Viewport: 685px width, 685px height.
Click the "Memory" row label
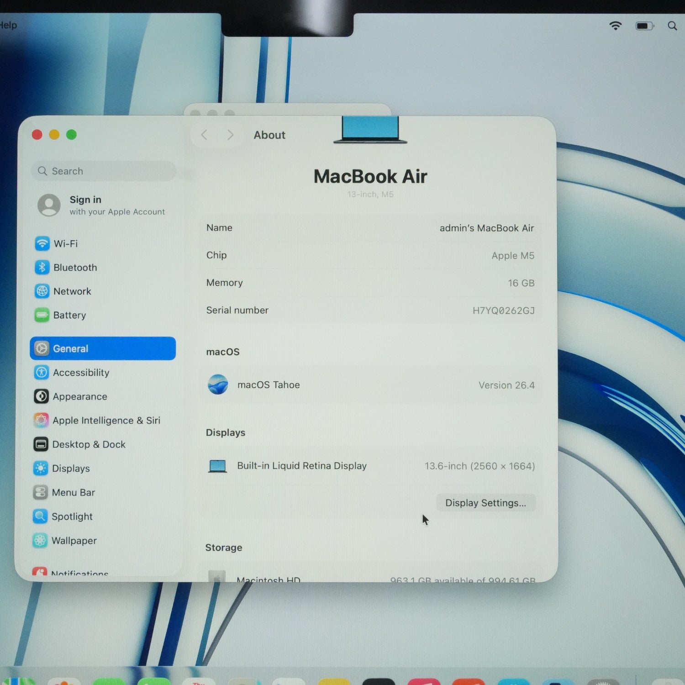tap(224, 283)
